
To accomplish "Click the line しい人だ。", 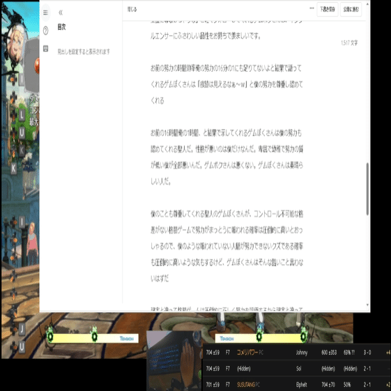I will [x=161, y=182].
